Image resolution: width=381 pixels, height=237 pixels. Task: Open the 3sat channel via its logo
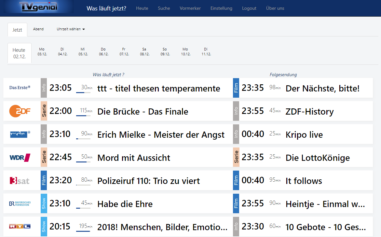[x=19, y=180]
